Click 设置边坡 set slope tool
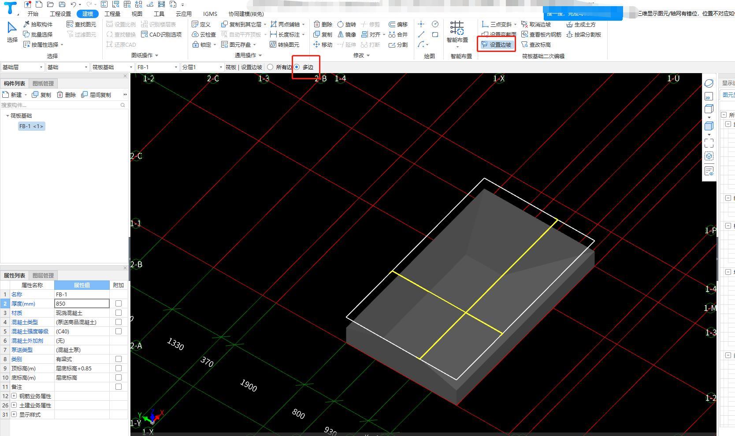735x436 pixels. point(497,44)
